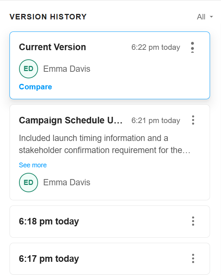Expand description with See more
221x275 pixels.
point(33,165)
